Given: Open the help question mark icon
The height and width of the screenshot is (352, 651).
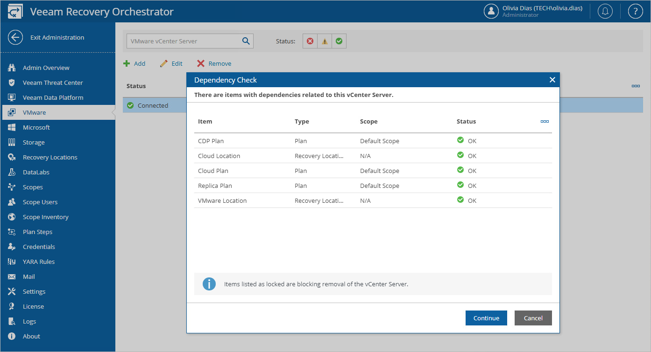Looking at the screenshot, I should [x=635, y=11].
